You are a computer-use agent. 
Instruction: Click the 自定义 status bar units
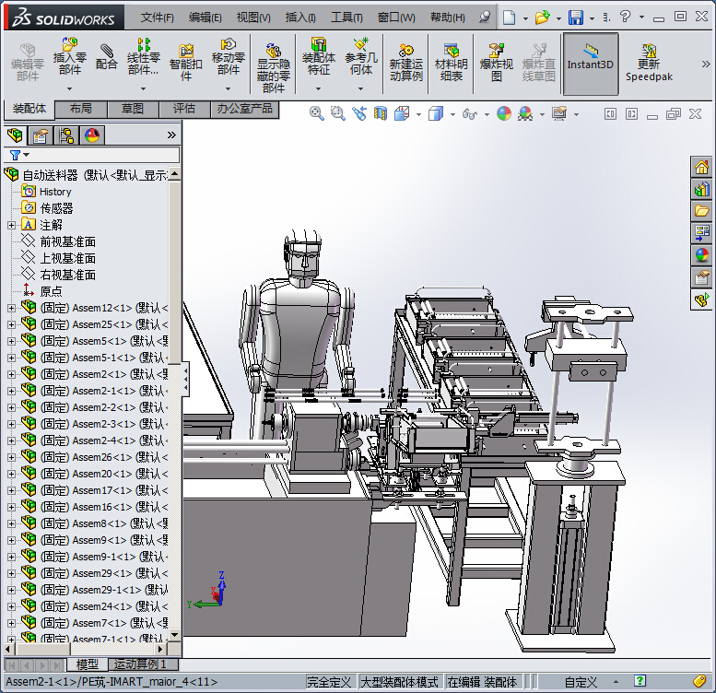pos(581,682)
